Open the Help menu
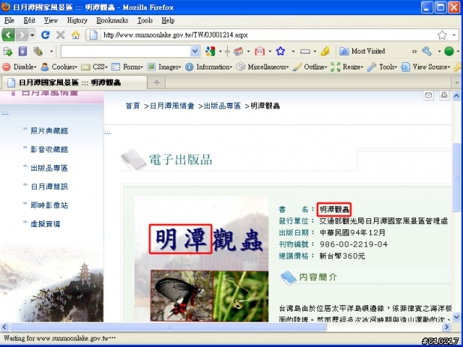463x347 pixels. pos(168,21)
